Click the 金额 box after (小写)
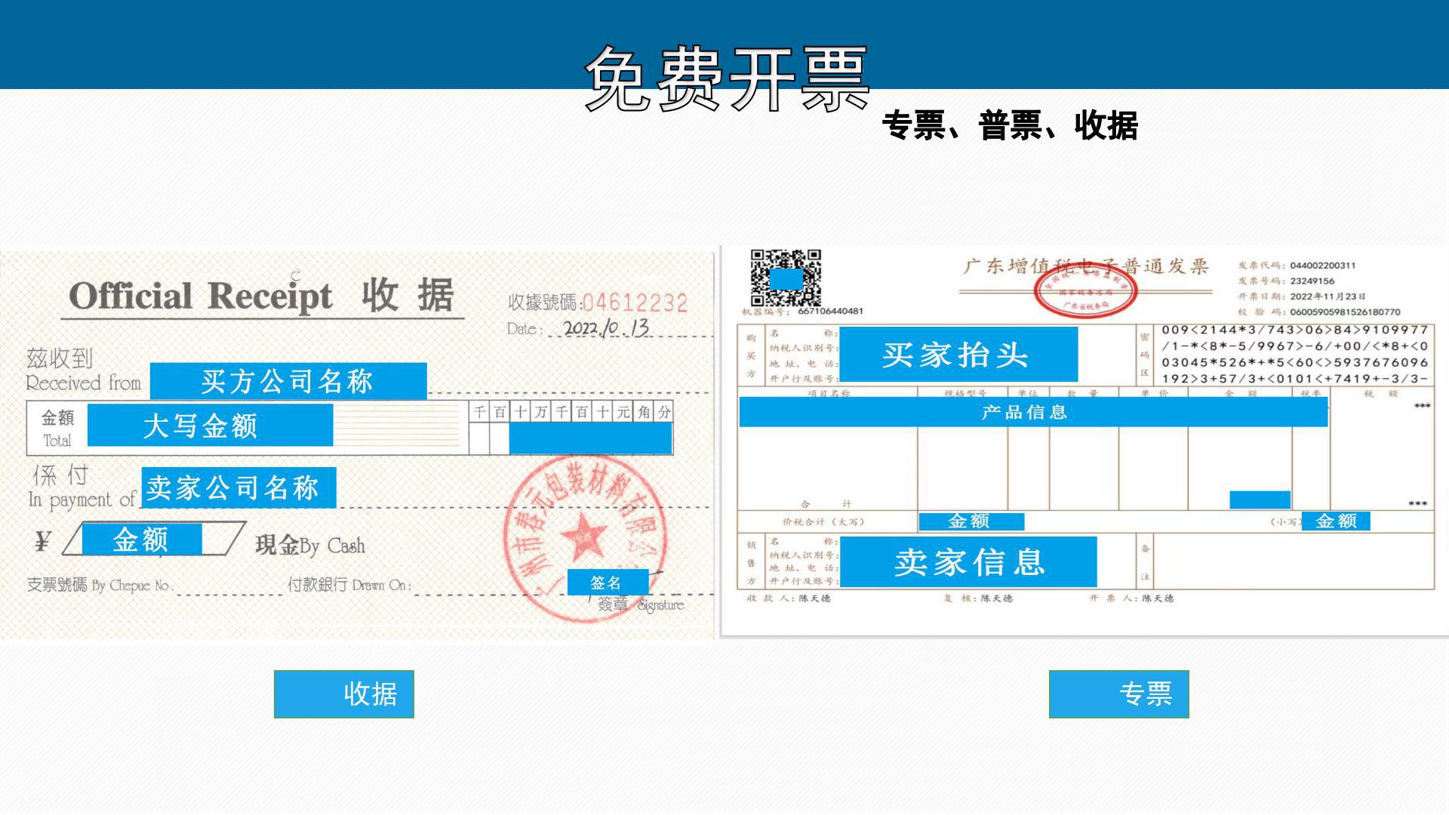 coord(1336,521)
